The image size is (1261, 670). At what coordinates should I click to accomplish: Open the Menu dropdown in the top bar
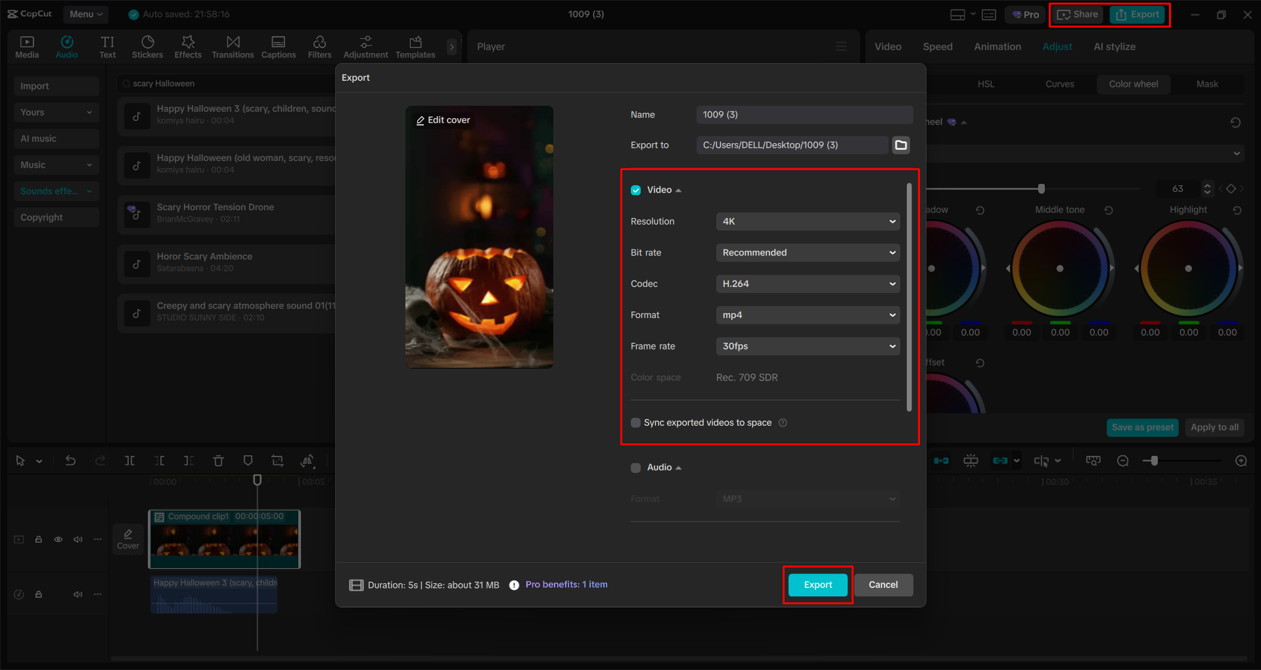(x=85, y=14)
